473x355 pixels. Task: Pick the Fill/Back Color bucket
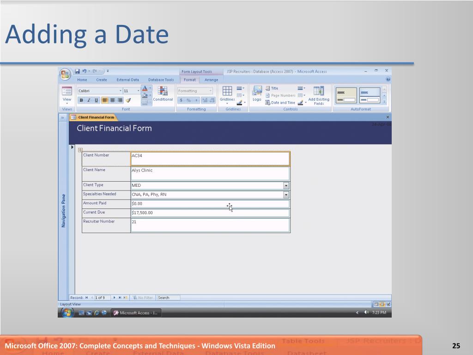tap(145, 95)
